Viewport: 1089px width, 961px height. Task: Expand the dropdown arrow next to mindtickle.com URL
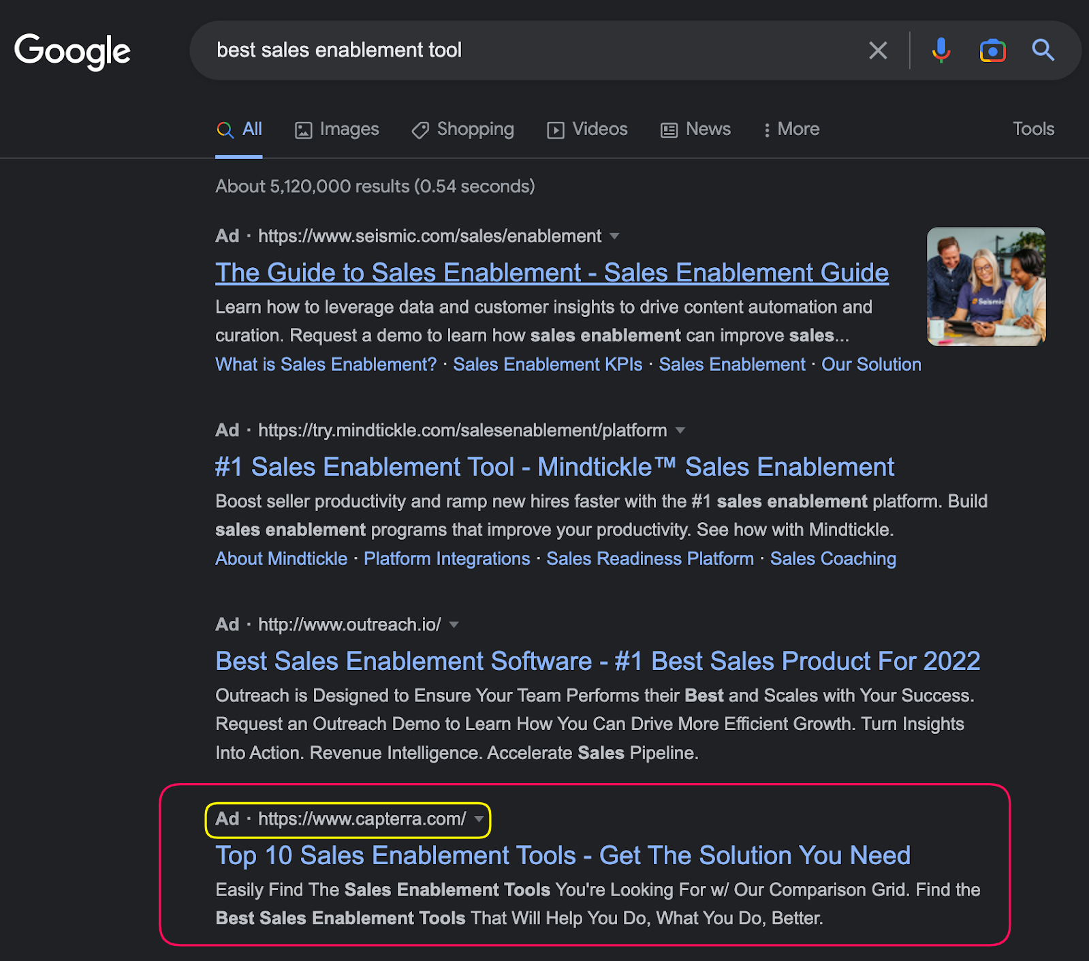coord(680,431)
